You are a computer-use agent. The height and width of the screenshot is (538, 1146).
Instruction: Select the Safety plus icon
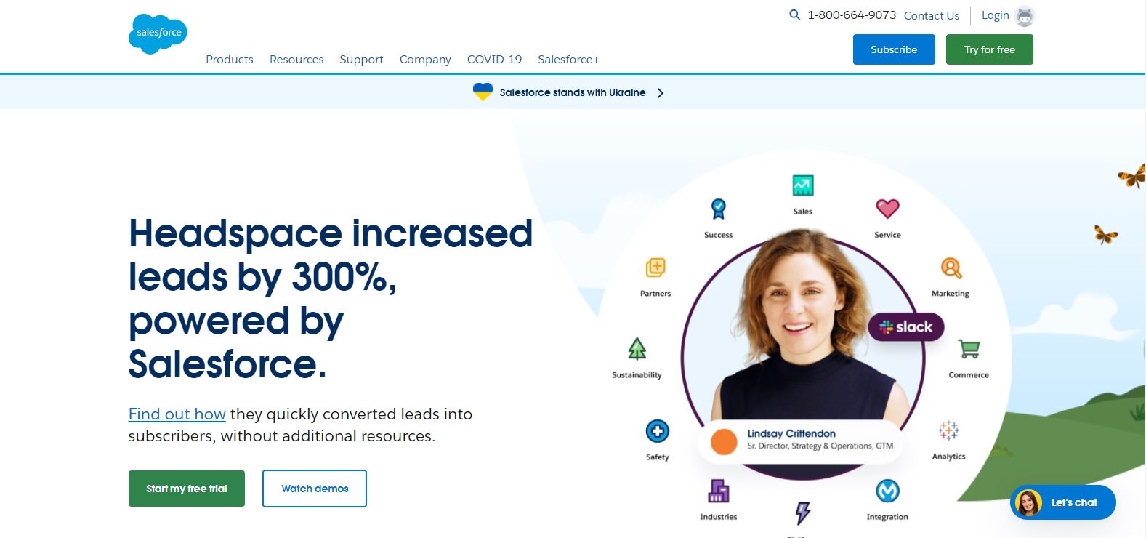click(657, 431)
